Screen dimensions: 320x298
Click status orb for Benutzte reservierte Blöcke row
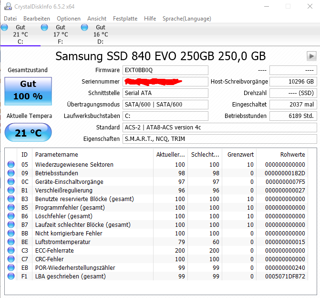pos(11,199)
